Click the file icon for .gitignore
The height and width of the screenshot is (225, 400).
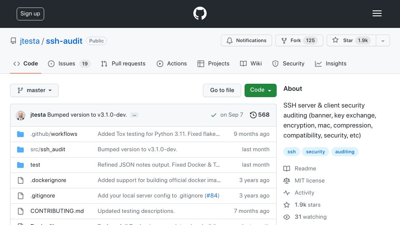coord(20,196)
